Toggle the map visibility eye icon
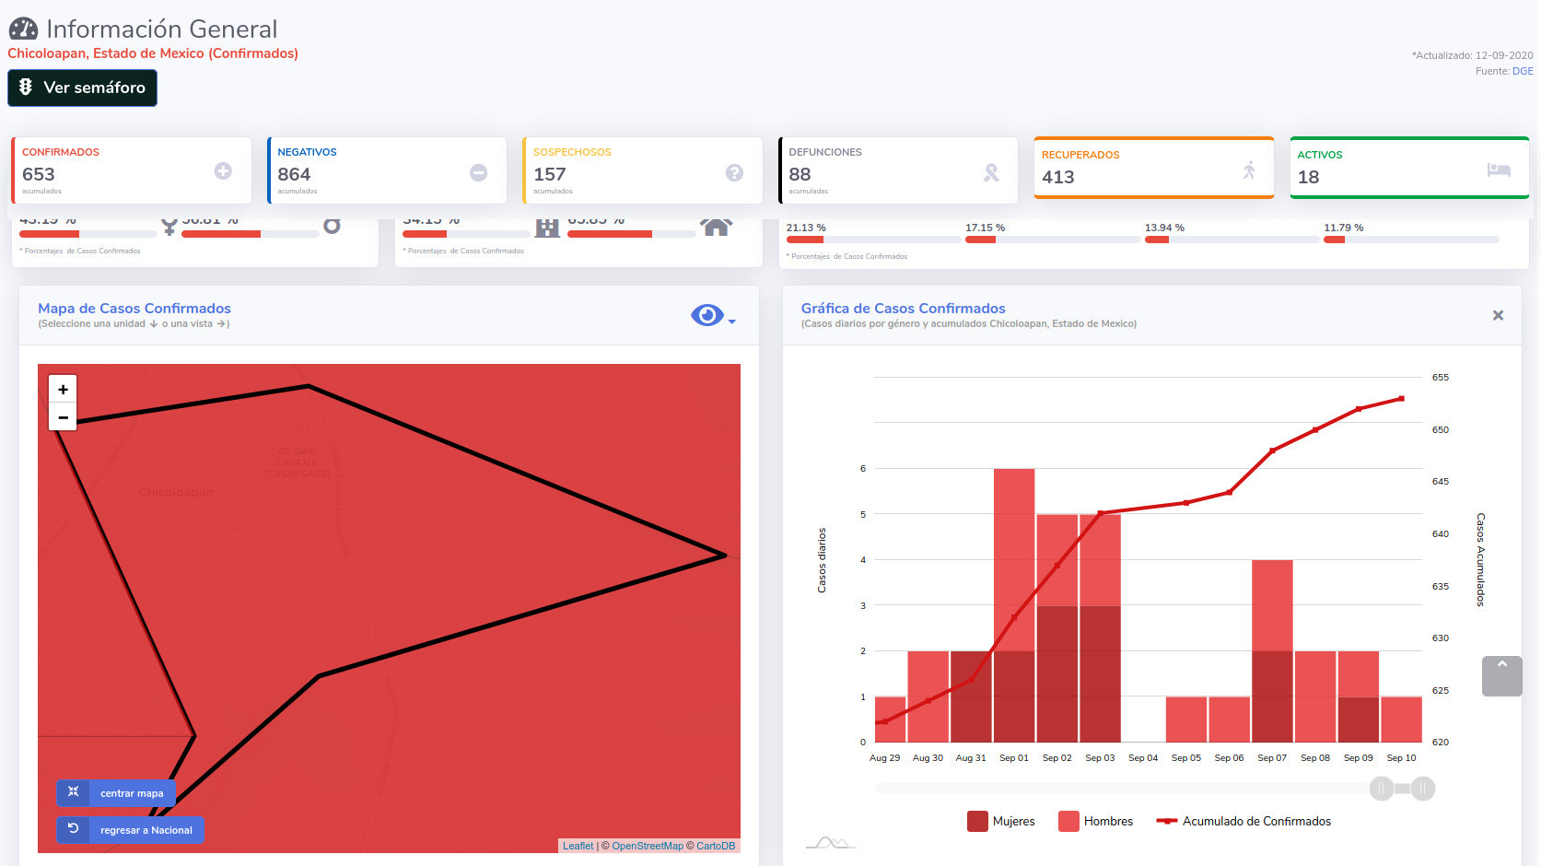The image size is (1541, 866). (707, 316)
